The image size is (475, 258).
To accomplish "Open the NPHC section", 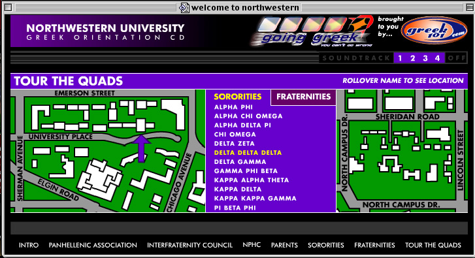I will pyautogui.click(x=252, y=245).
